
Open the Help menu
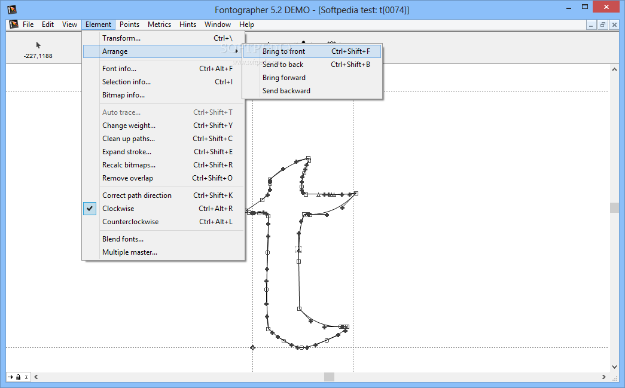coord(247,25)
